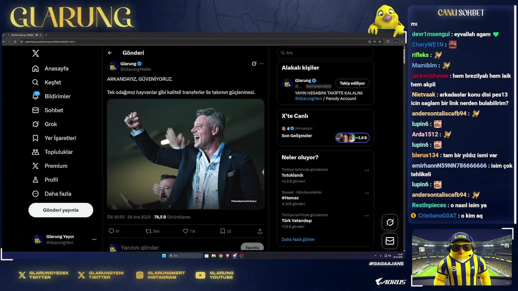This screenshot has width=518, height=291.
Task: Click chat username RestInpieces
Action: pyautogui.click(x=429, y=205)
